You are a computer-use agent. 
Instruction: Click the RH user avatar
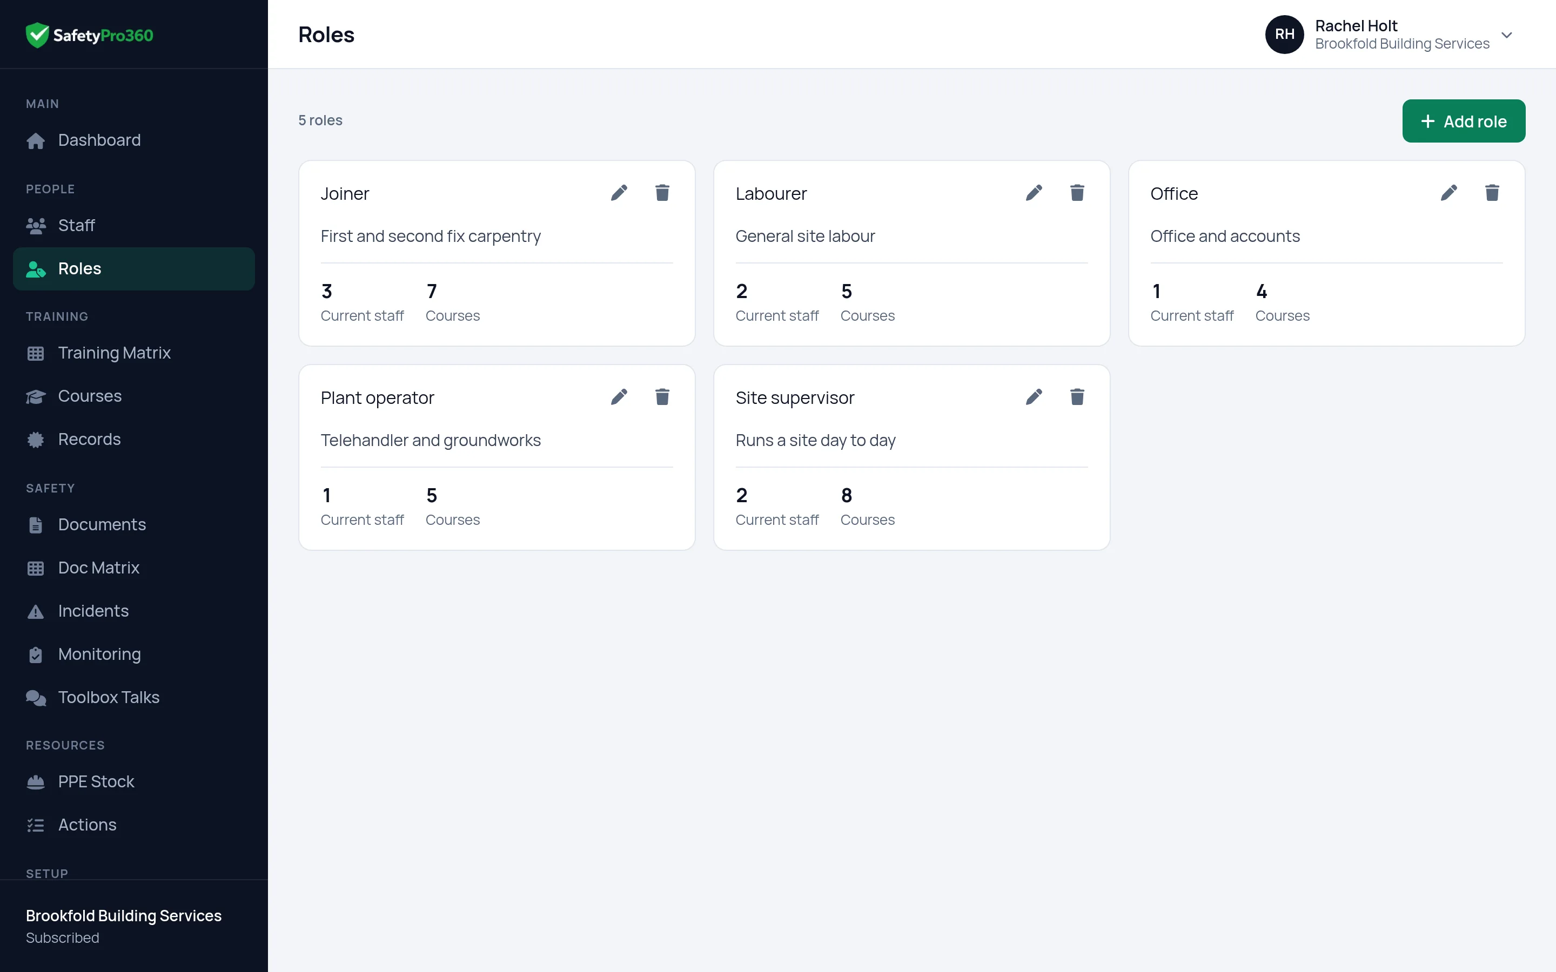[x=1284, y=34]
